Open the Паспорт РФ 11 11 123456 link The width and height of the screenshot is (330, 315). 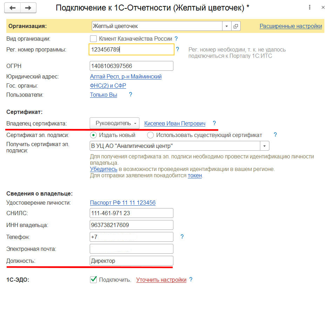pyautogui.click(x=123, y=203)
